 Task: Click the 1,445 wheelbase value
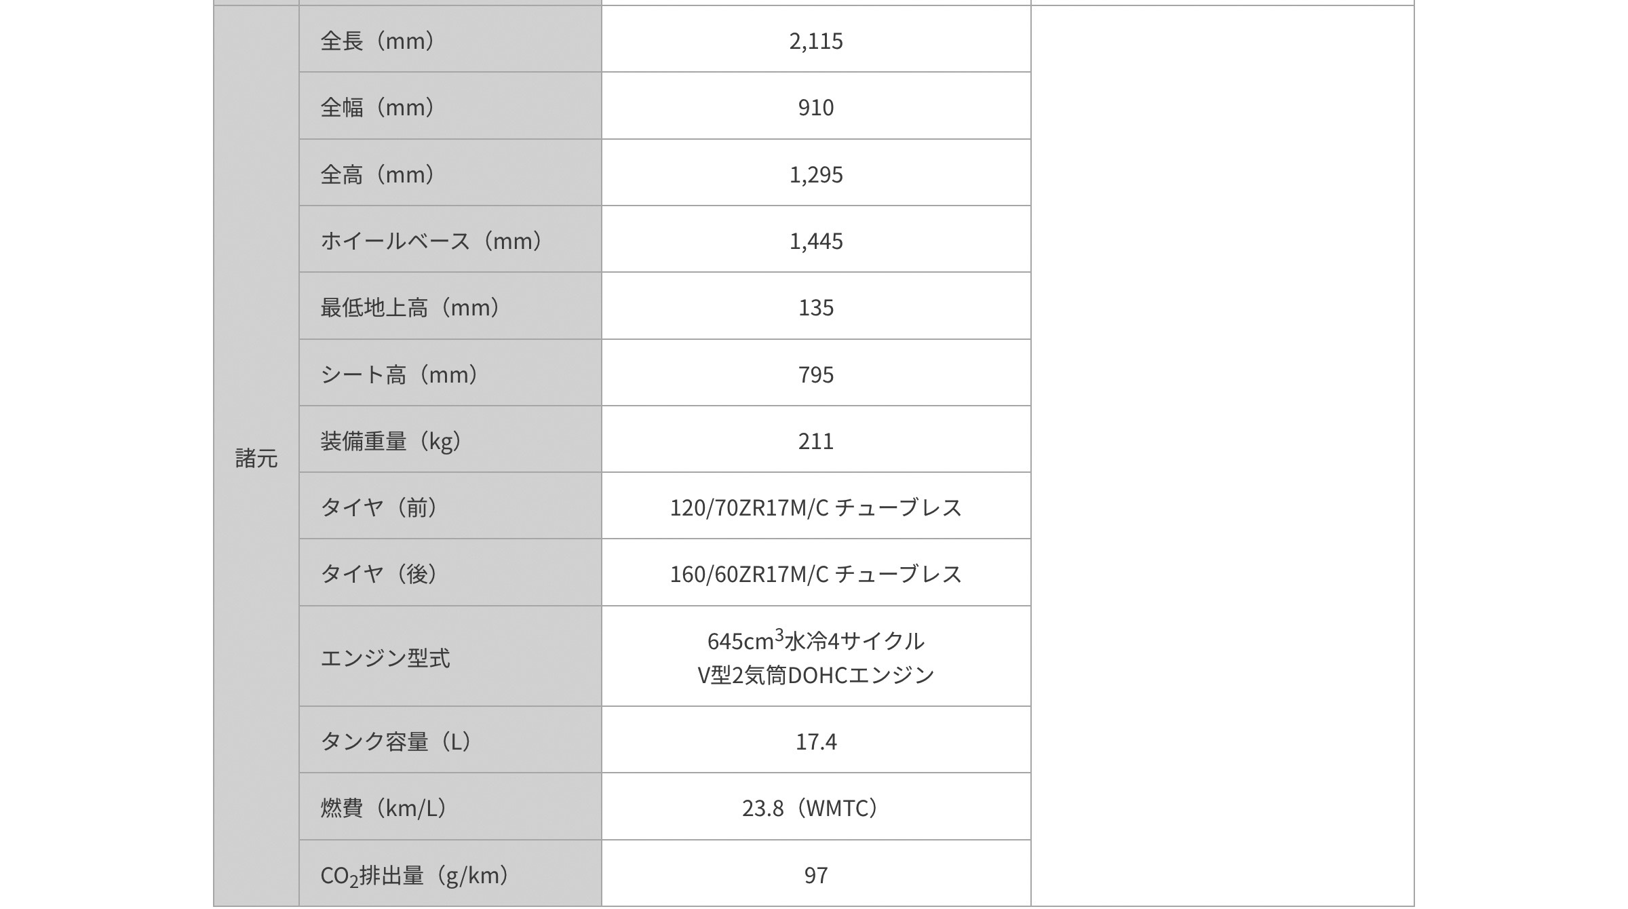[815, 241]
